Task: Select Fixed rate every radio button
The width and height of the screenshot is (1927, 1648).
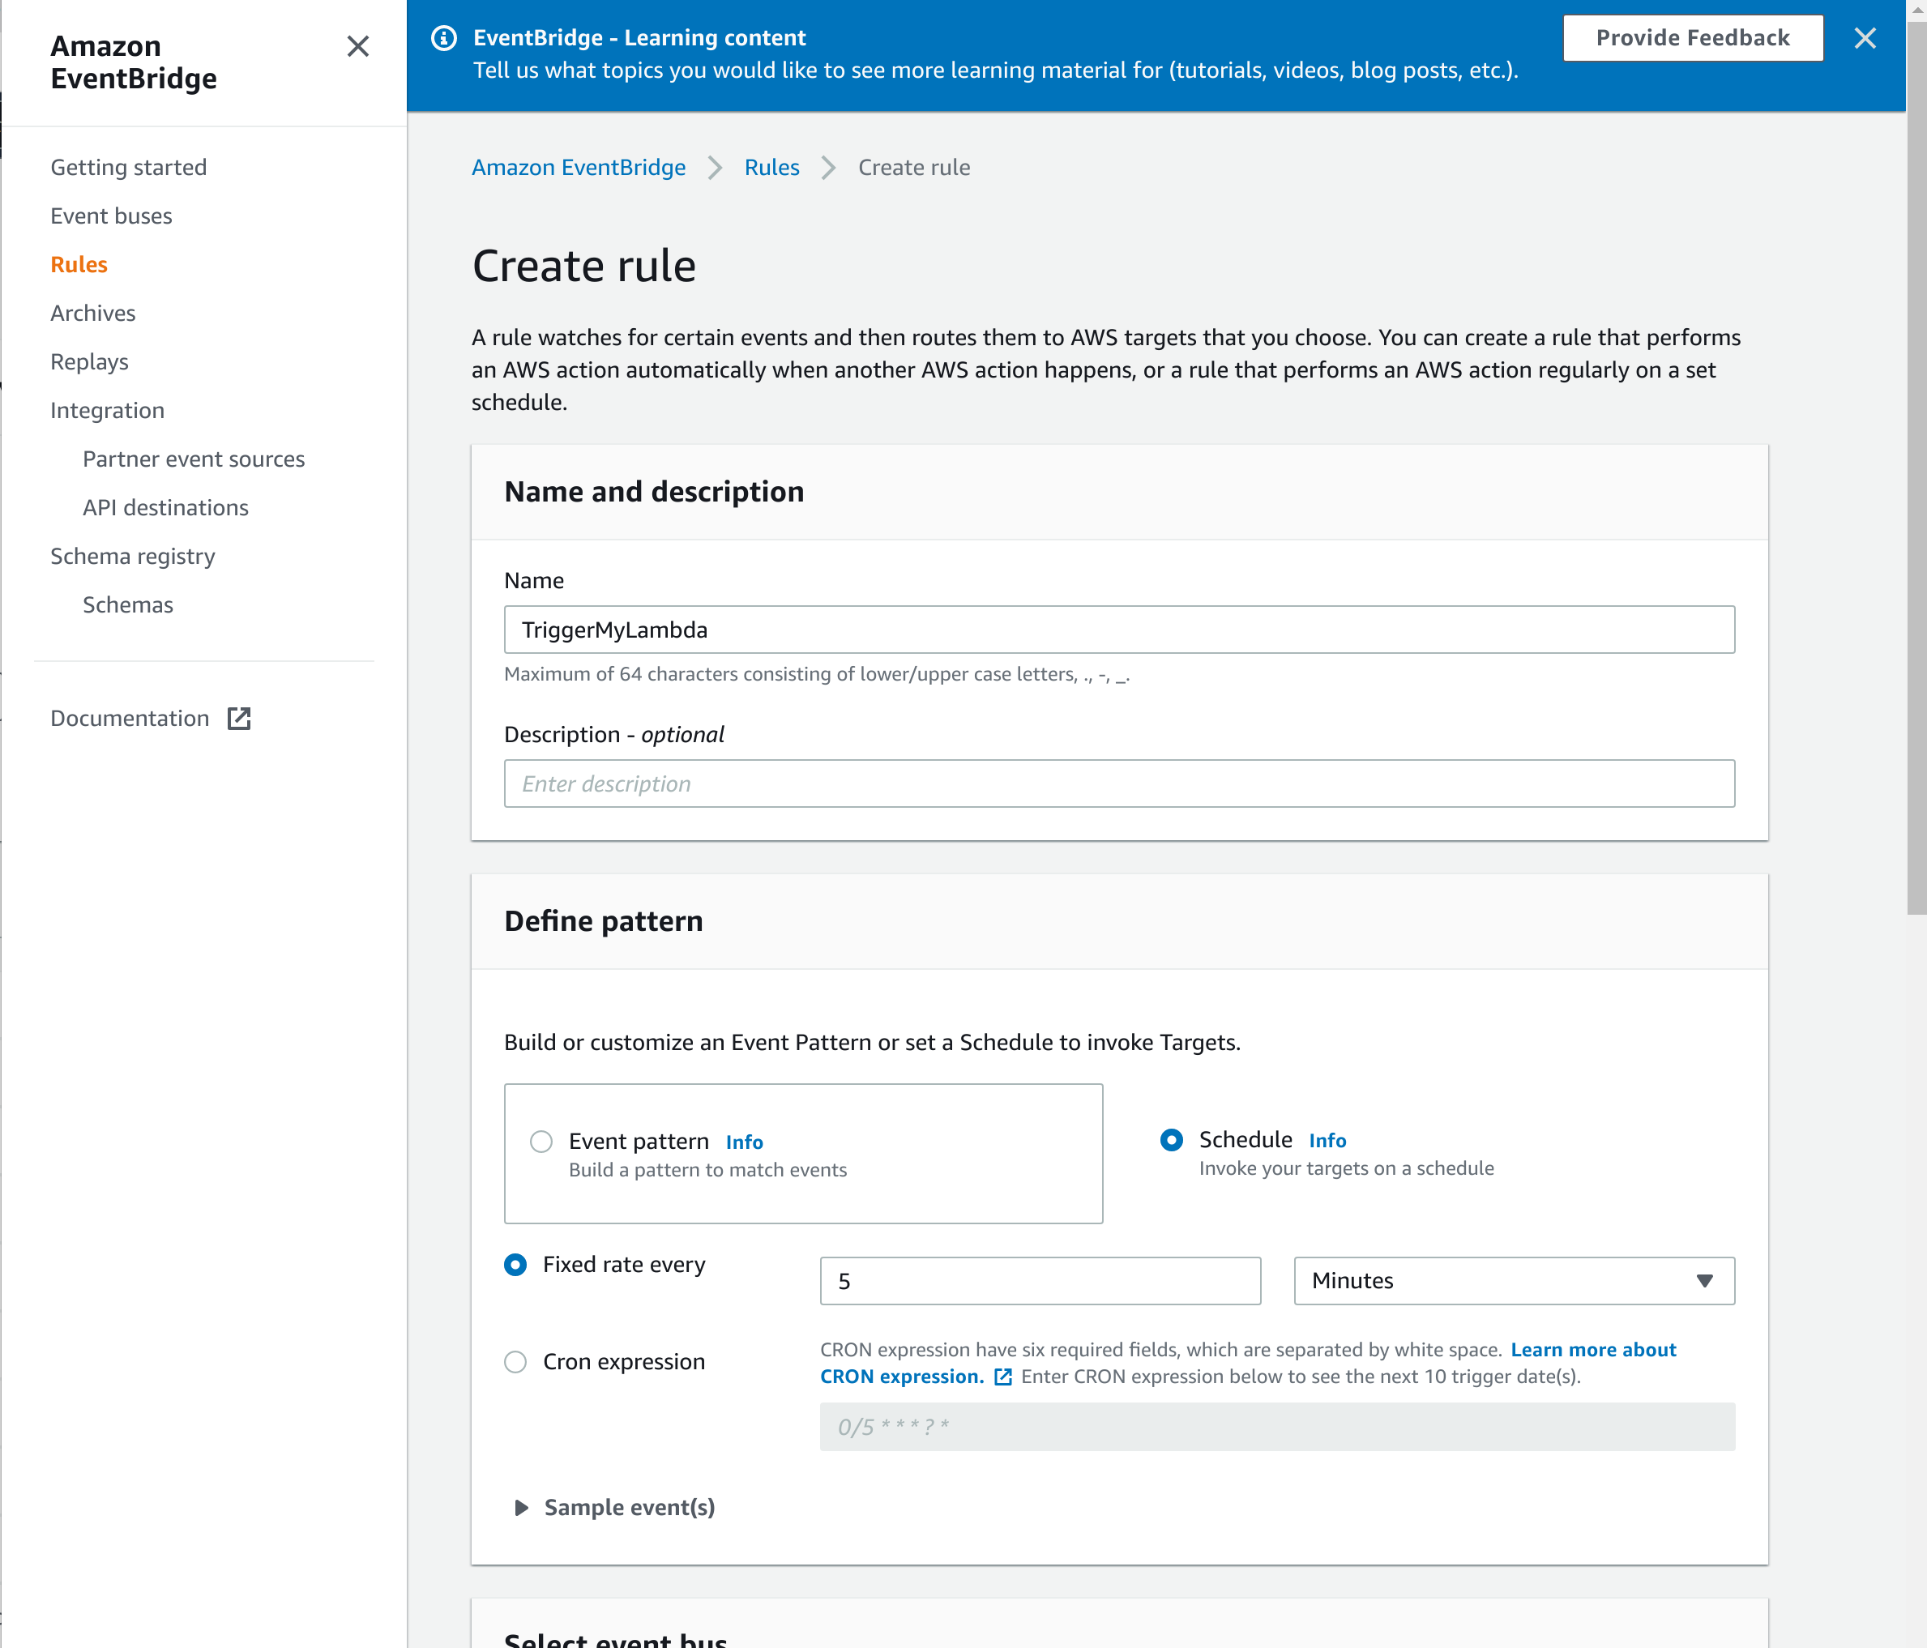Action: (515, 1265)
